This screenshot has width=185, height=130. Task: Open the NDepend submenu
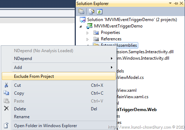click(x=59, y=59)
